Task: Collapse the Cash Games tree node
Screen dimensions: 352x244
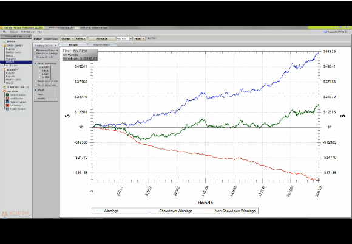Action: click(x=2, y=46)
